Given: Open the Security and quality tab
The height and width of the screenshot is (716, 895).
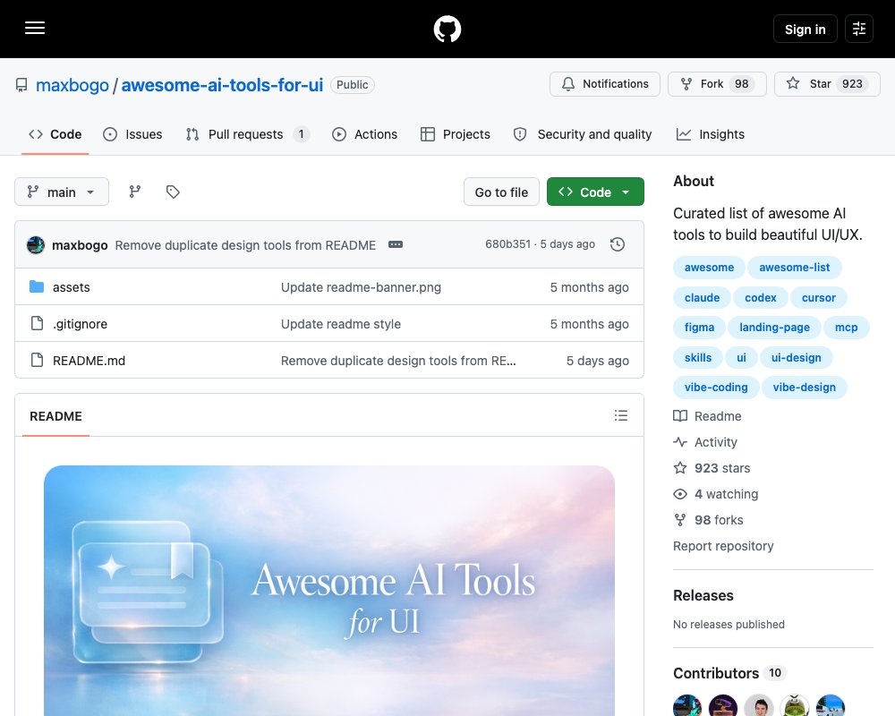Looking at the screenshot, I should pyautogui.click(x=583, y=134).
